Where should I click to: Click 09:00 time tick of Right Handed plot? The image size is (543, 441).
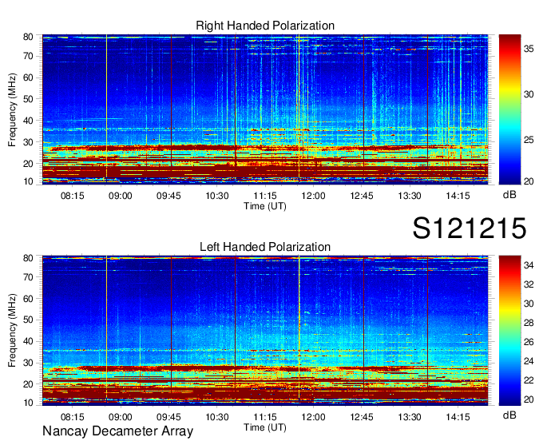121,196
